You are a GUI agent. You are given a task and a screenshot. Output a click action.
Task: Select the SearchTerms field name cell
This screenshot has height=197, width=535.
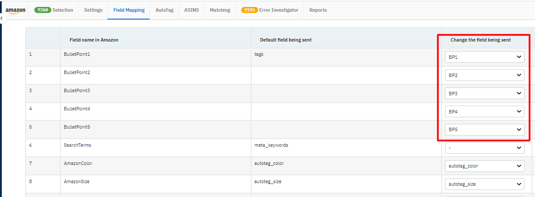click(156, 148)
